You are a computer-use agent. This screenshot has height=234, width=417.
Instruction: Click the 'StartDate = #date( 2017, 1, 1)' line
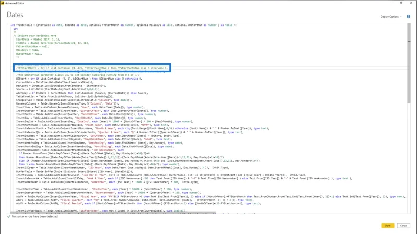click(x=38, y=40)
